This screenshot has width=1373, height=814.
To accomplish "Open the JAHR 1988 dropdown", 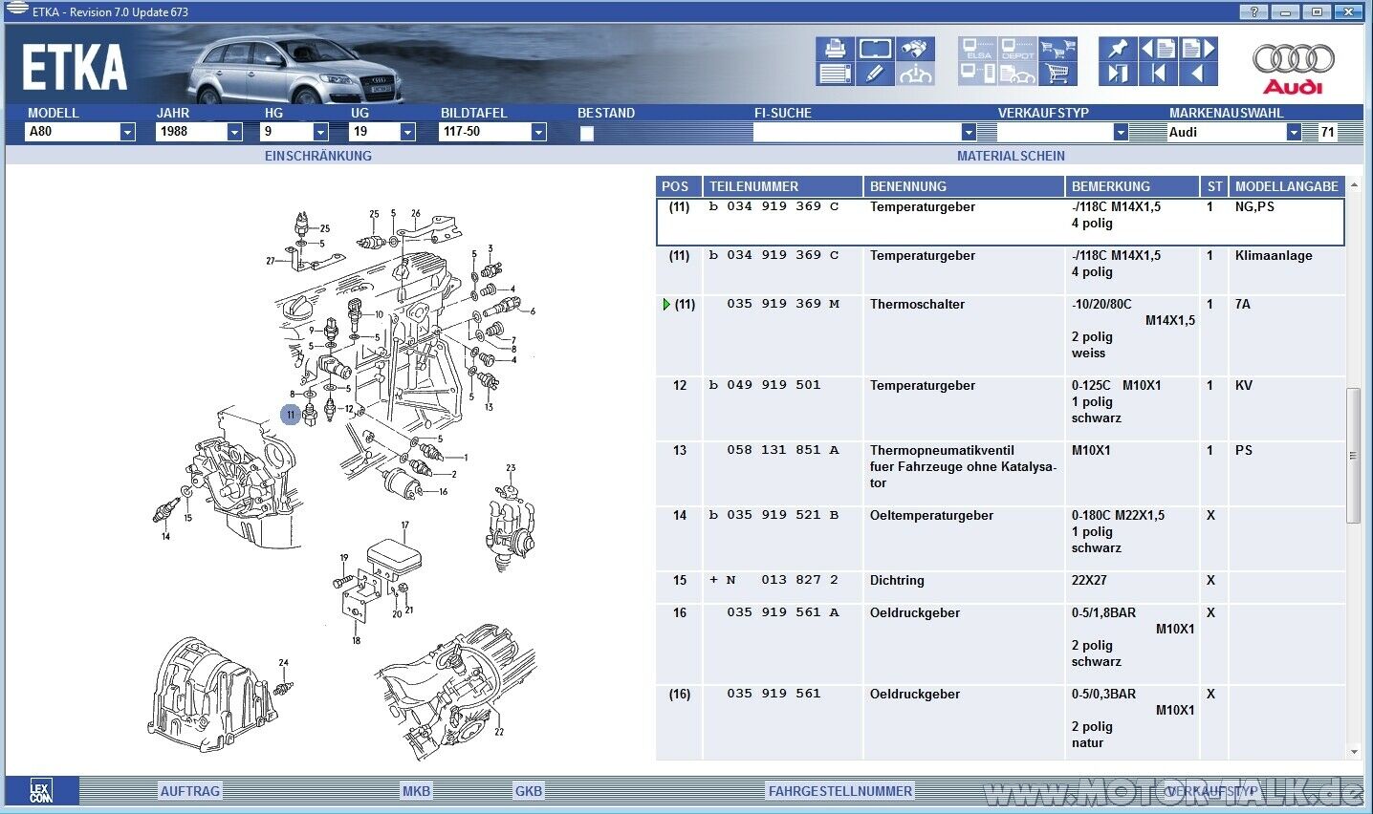I will 234,132.
